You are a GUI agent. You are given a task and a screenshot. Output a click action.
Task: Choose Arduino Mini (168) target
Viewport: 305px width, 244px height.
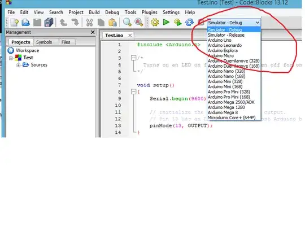tap(234, 86)
